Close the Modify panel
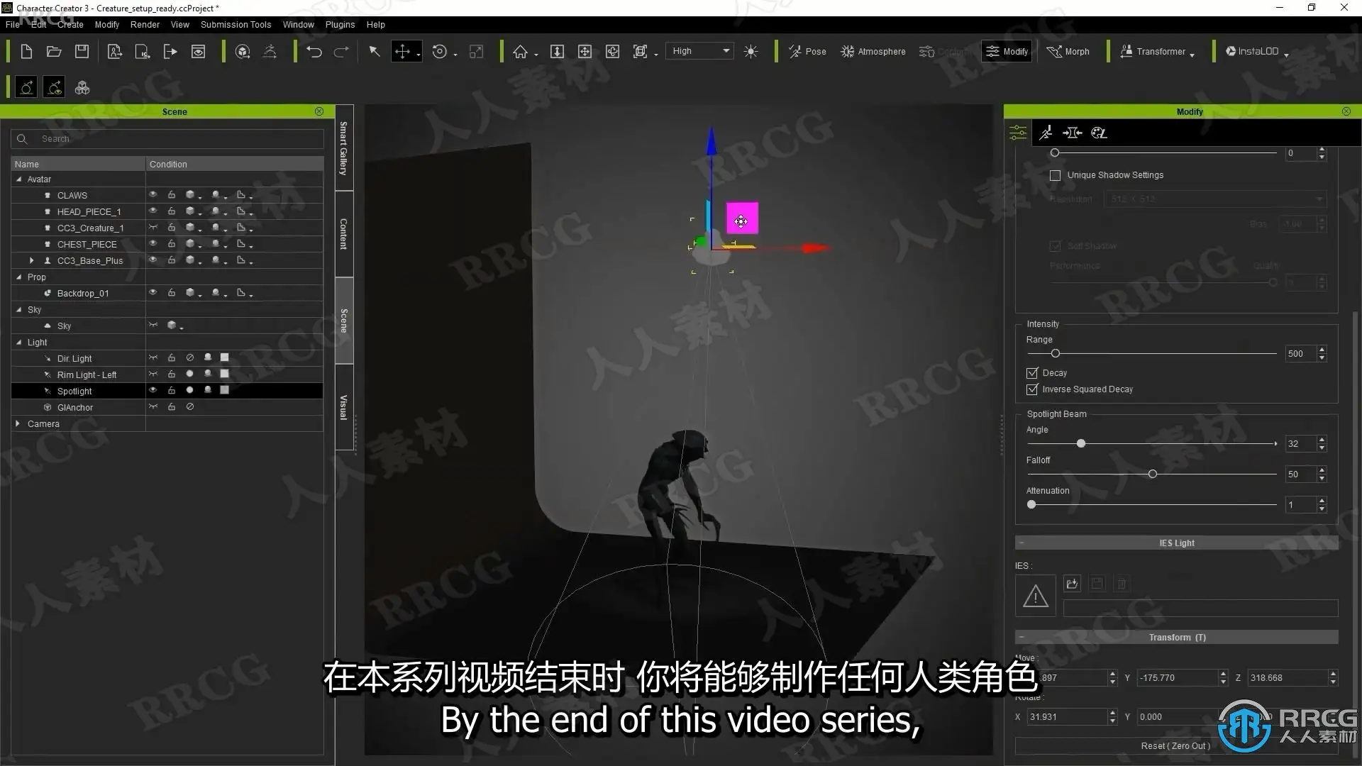The height and width of the screenshot is (766, 1362). (x=1346, y=111)
